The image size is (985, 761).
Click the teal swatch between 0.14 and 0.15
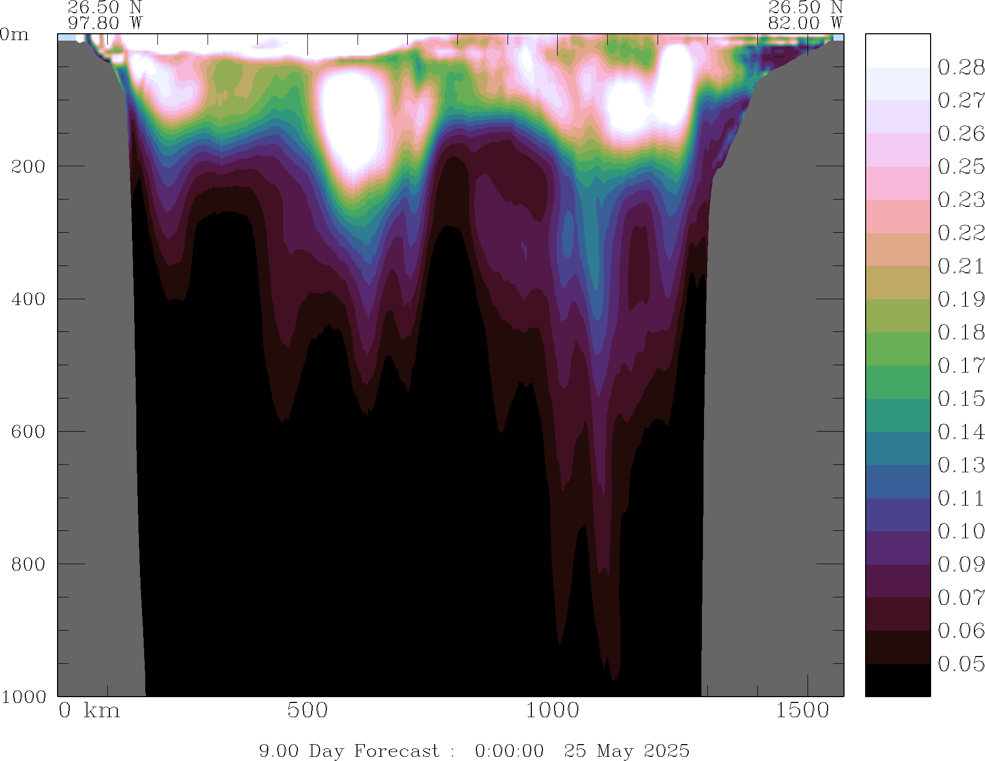coord(897,415)
